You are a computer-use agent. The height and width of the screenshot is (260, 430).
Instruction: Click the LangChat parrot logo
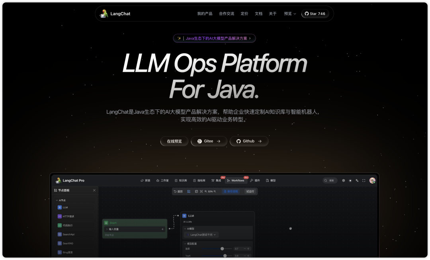click(x=104, y=14)
